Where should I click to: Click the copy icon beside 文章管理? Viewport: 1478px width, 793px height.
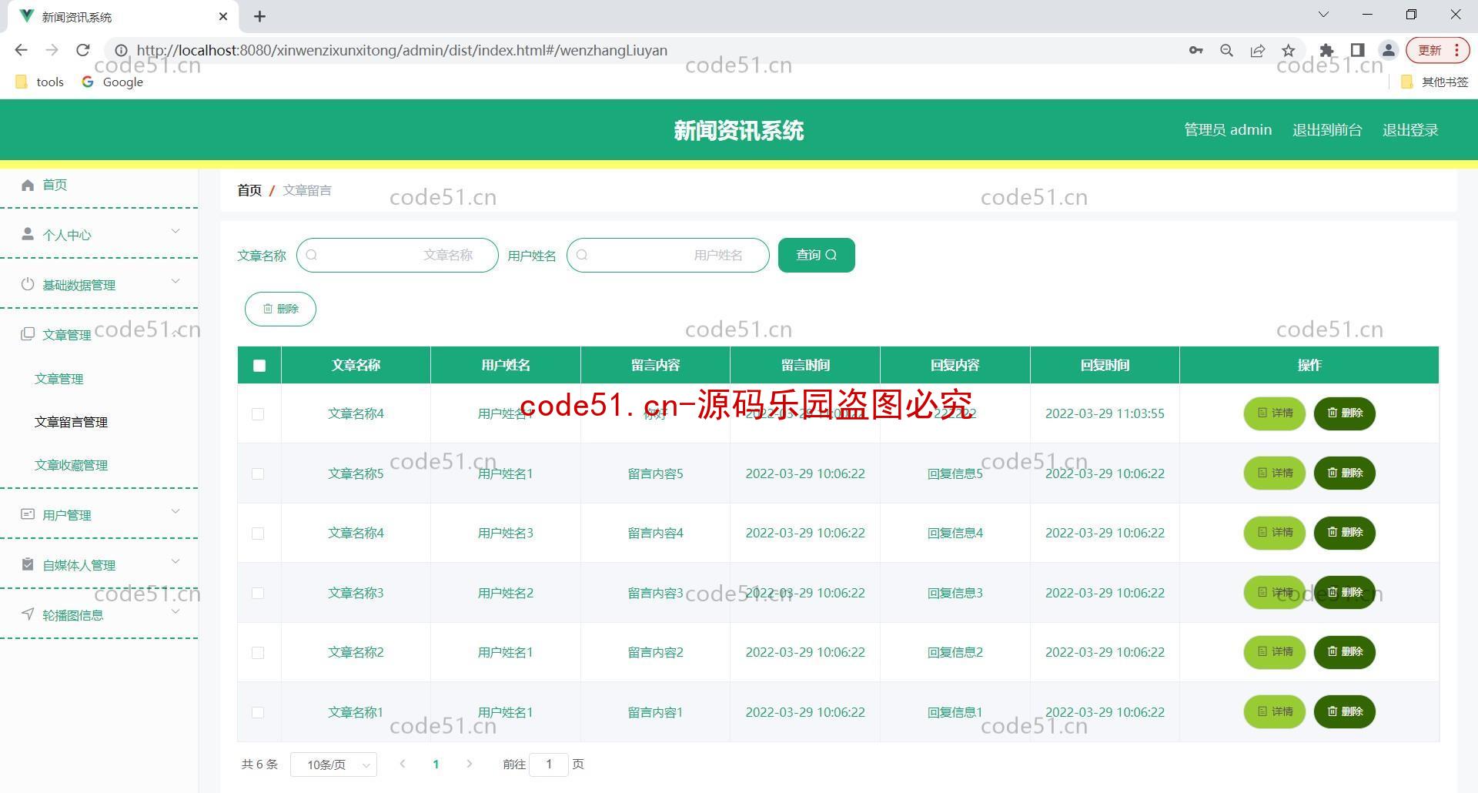pyautogui.click(x=28, y=334)
